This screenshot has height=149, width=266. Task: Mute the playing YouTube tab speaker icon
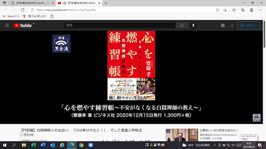[x=64, y=3]
